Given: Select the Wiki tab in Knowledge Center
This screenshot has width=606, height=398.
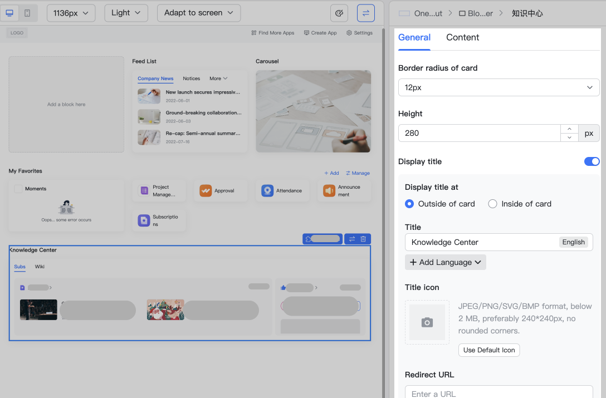Looking at the screenshot, I should (40, 267).
